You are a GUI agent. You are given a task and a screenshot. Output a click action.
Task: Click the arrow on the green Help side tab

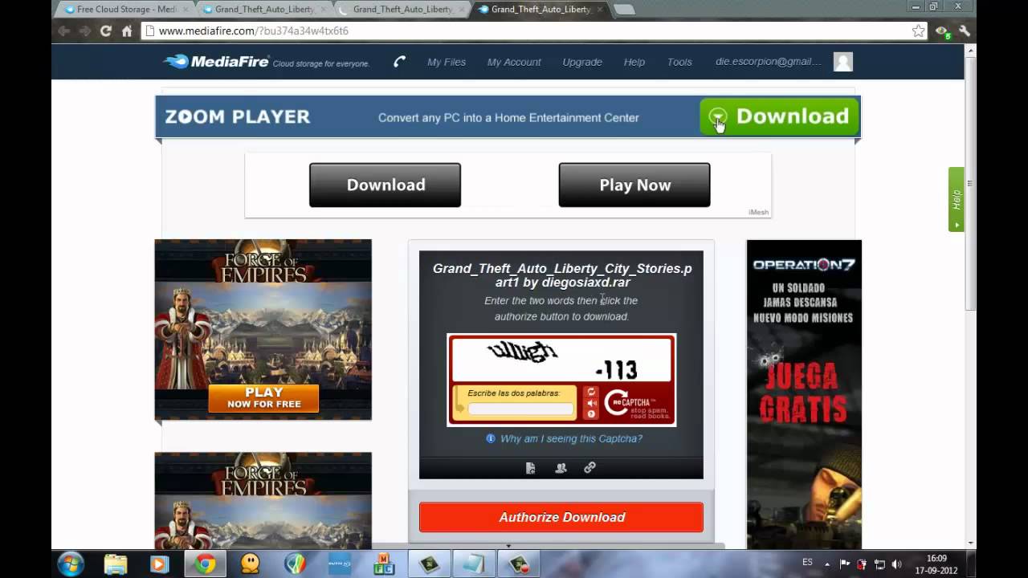click(x=956, y=224)
